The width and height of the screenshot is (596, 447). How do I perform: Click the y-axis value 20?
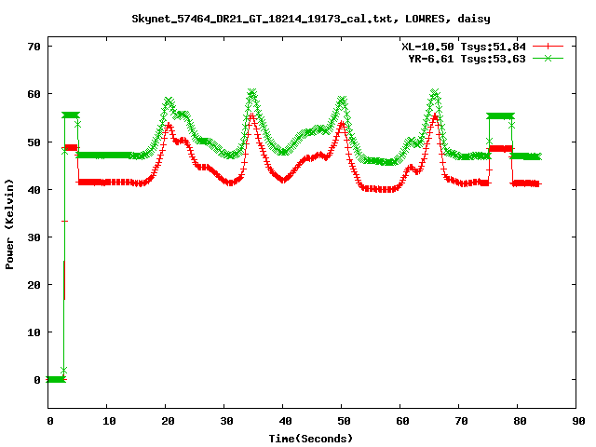click(x=34, y=285)
